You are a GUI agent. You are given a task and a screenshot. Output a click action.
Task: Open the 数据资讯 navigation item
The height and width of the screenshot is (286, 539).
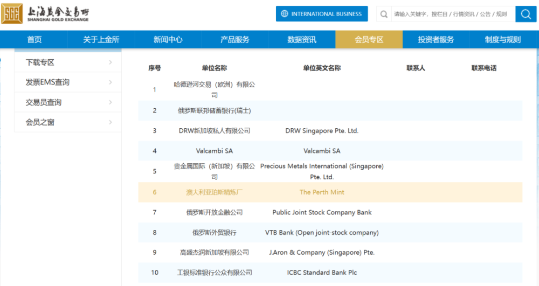tap(302, 39)
